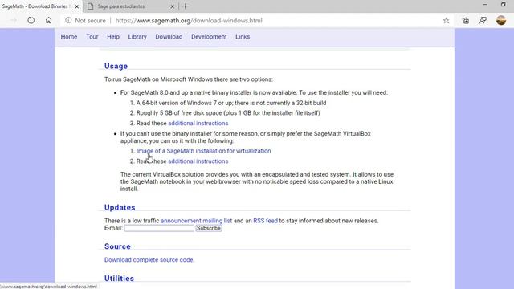This screenshot has height=289, width=514.
Task: Click Download complete source code link
Action: pyautogui.click(x=149, y=260)
